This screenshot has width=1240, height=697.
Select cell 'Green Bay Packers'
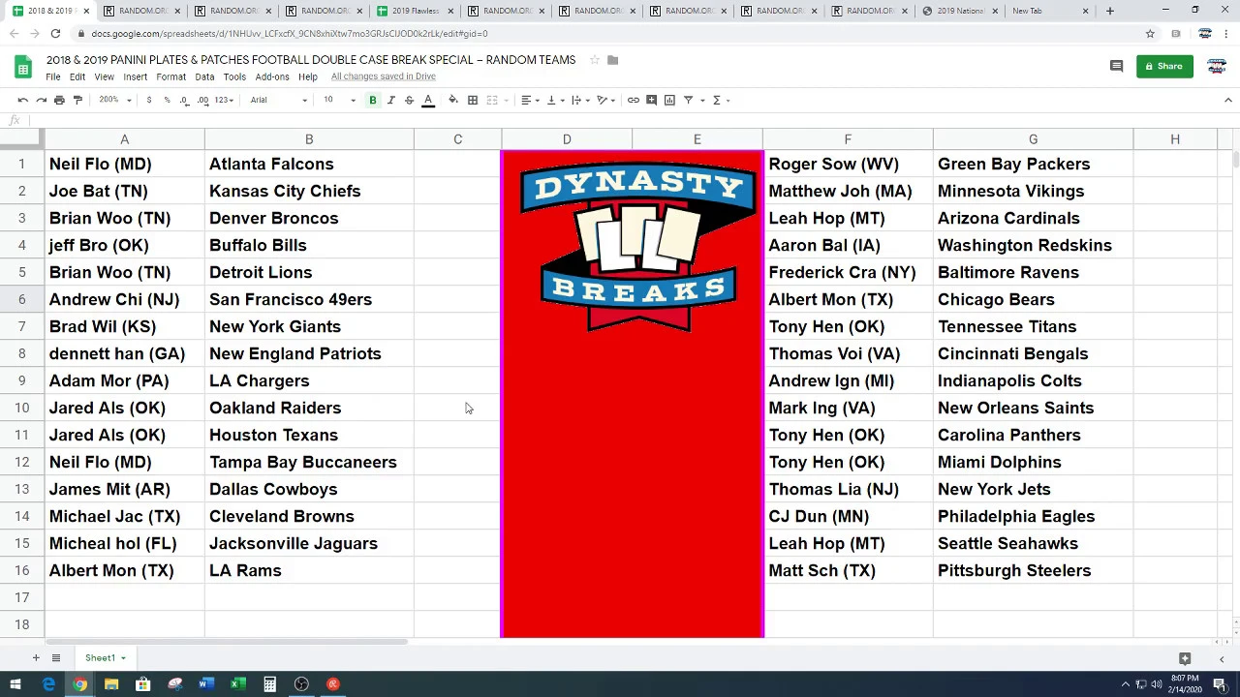click(1033, 164)
